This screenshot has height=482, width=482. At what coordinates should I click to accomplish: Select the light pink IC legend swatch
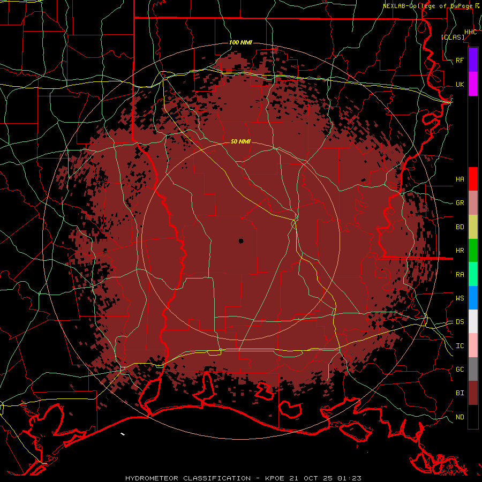(473, 345)
